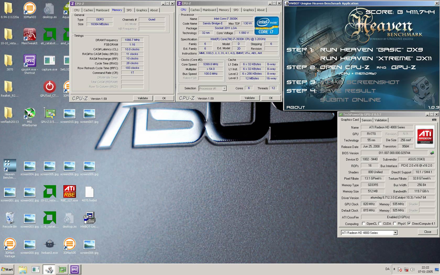
Task: Click the volume tray icon
Action: (412, 269)
